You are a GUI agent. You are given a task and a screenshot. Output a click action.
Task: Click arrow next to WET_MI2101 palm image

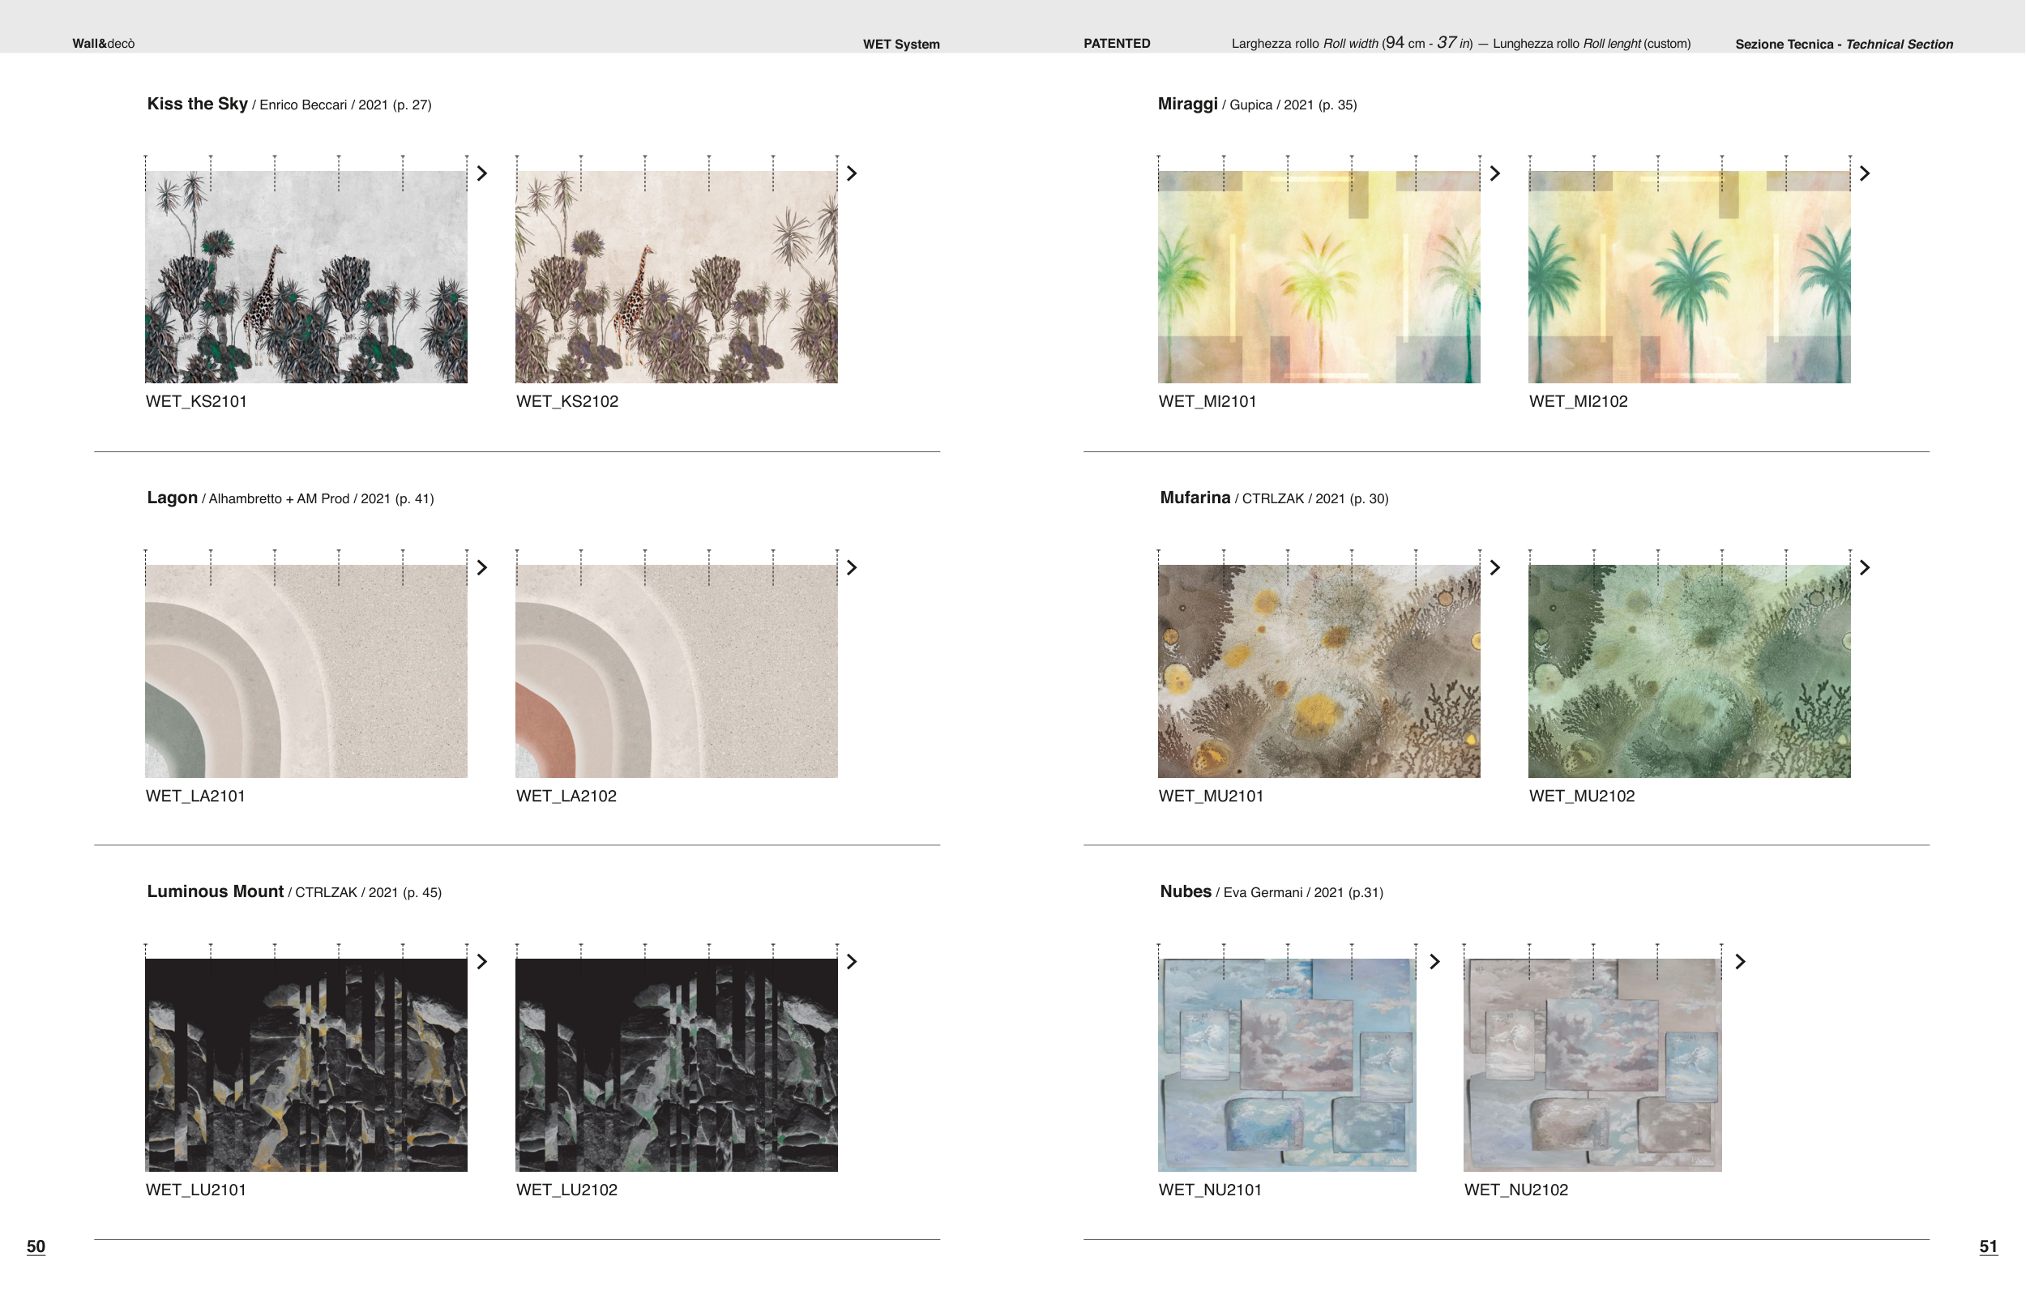pyautogui.click(x=1494, y=173)
